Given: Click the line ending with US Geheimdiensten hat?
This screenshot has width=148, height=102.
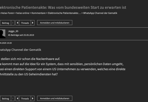Looking at the screenshot, I should point(29,74).
